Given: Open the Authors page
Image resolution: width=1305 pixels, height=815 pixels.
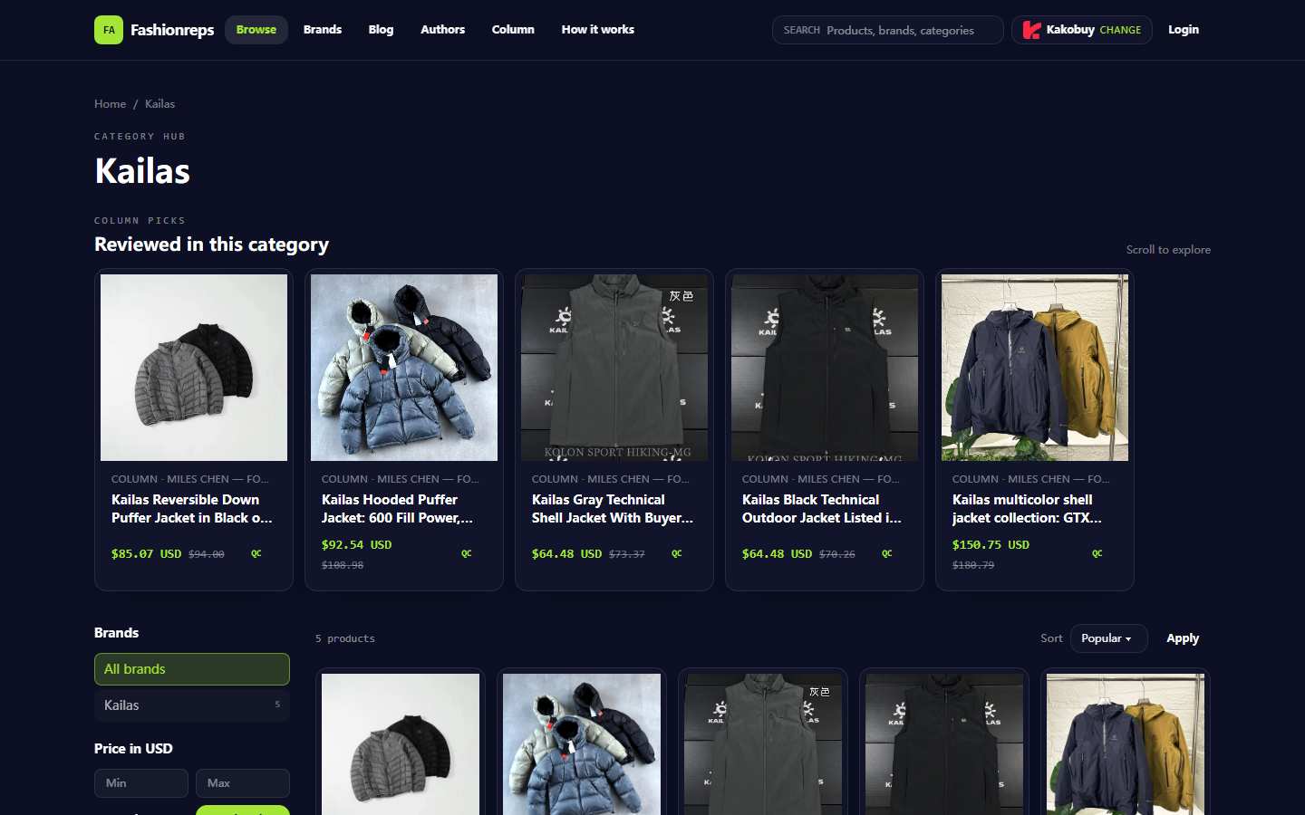Looking at the screenshot, I should pos(442,30).
